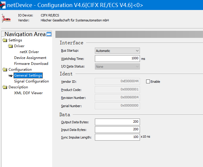Click the arrow marker beside General Settings
The height and width of the screenshot is (167, 203).
(11, 75)
